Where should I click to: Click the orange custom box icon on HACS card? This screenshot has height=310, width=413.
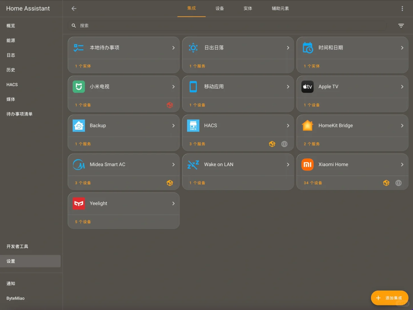(272, 144)
